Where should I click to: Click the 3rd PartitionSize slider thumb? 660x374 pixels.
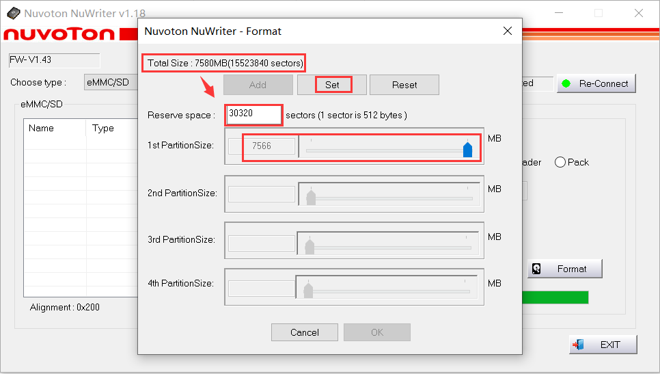(310, 246)
